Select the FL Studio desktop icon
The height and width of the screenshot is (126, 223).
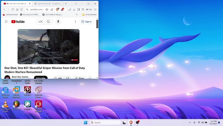click(x=16, y=105)
